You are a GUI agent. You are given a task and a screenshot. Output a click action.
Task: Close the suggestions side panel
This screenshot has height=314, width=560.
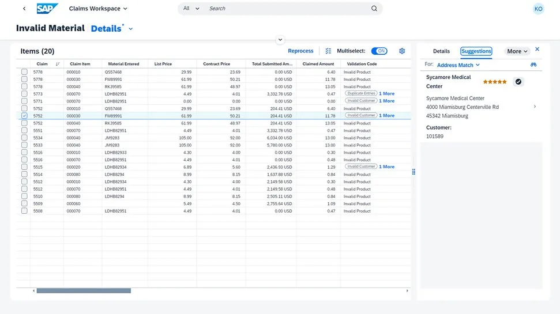[x=538, y=50]
